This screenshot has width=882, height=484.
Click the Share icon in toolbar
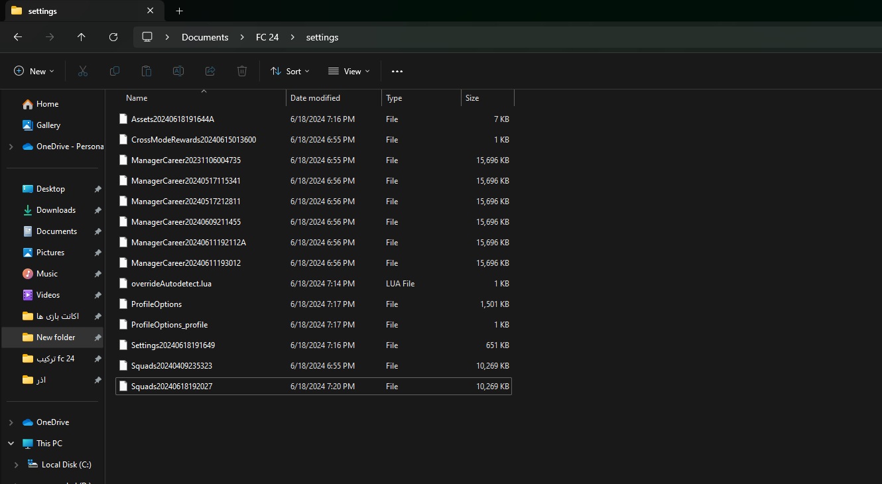[210, 71]
